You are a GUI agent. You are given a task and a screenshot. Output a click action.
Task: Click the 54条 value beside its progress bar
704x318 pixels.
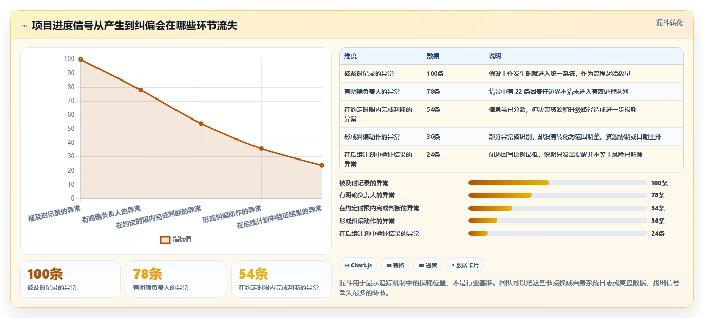pyautogui.click(x=658, y=208)
